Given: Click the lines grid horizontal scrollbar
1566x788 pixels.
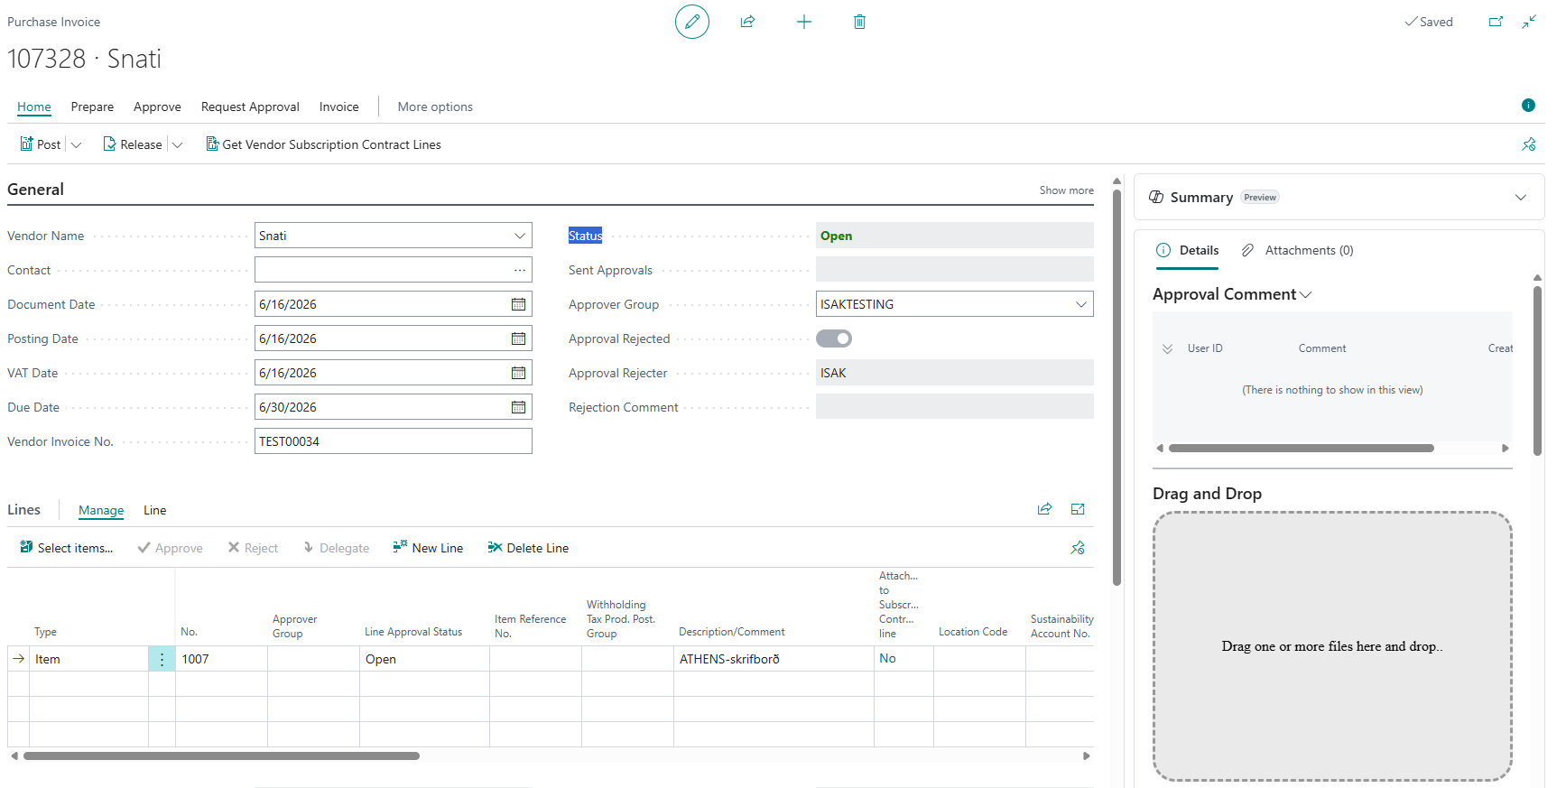Looking at the screenshot, I should [x=222, y=756].
